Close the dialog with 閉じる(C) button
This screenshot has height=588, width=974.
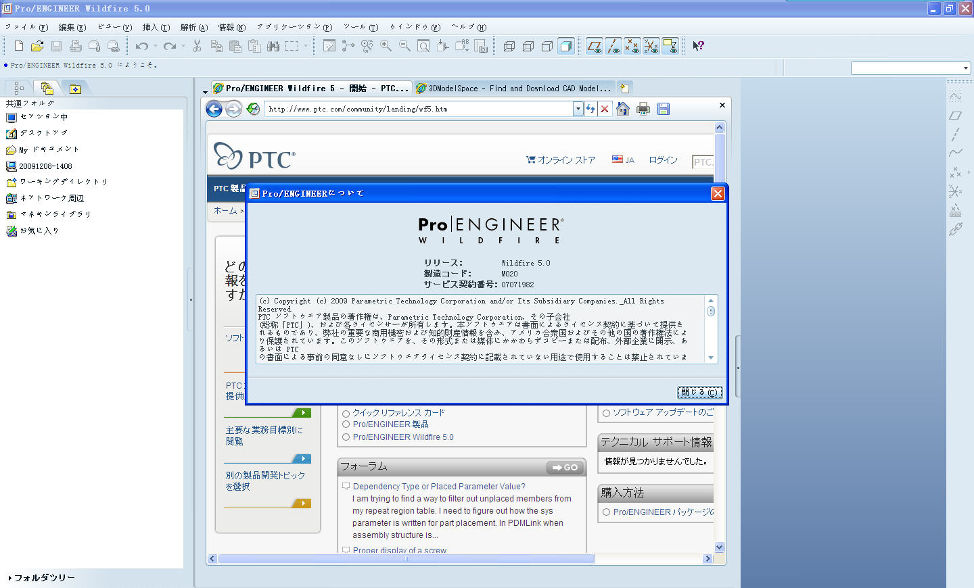tap(700, 392)
